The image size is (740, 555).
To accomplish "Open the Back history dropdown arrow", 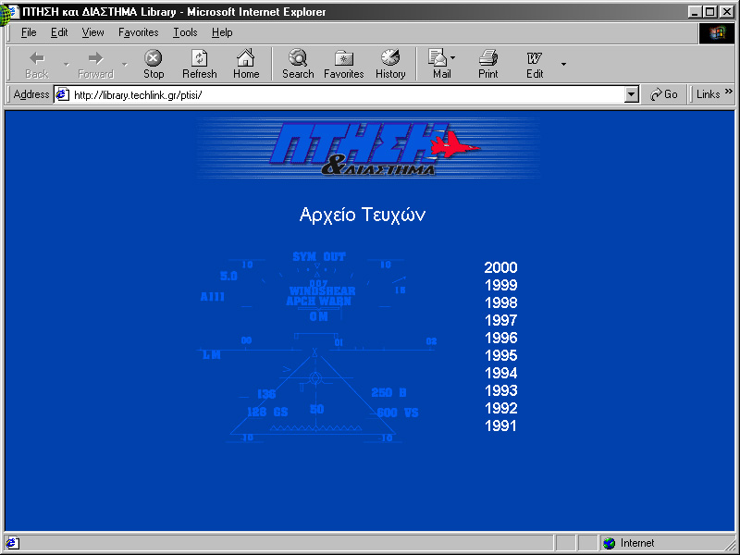I will click(67, 64).
